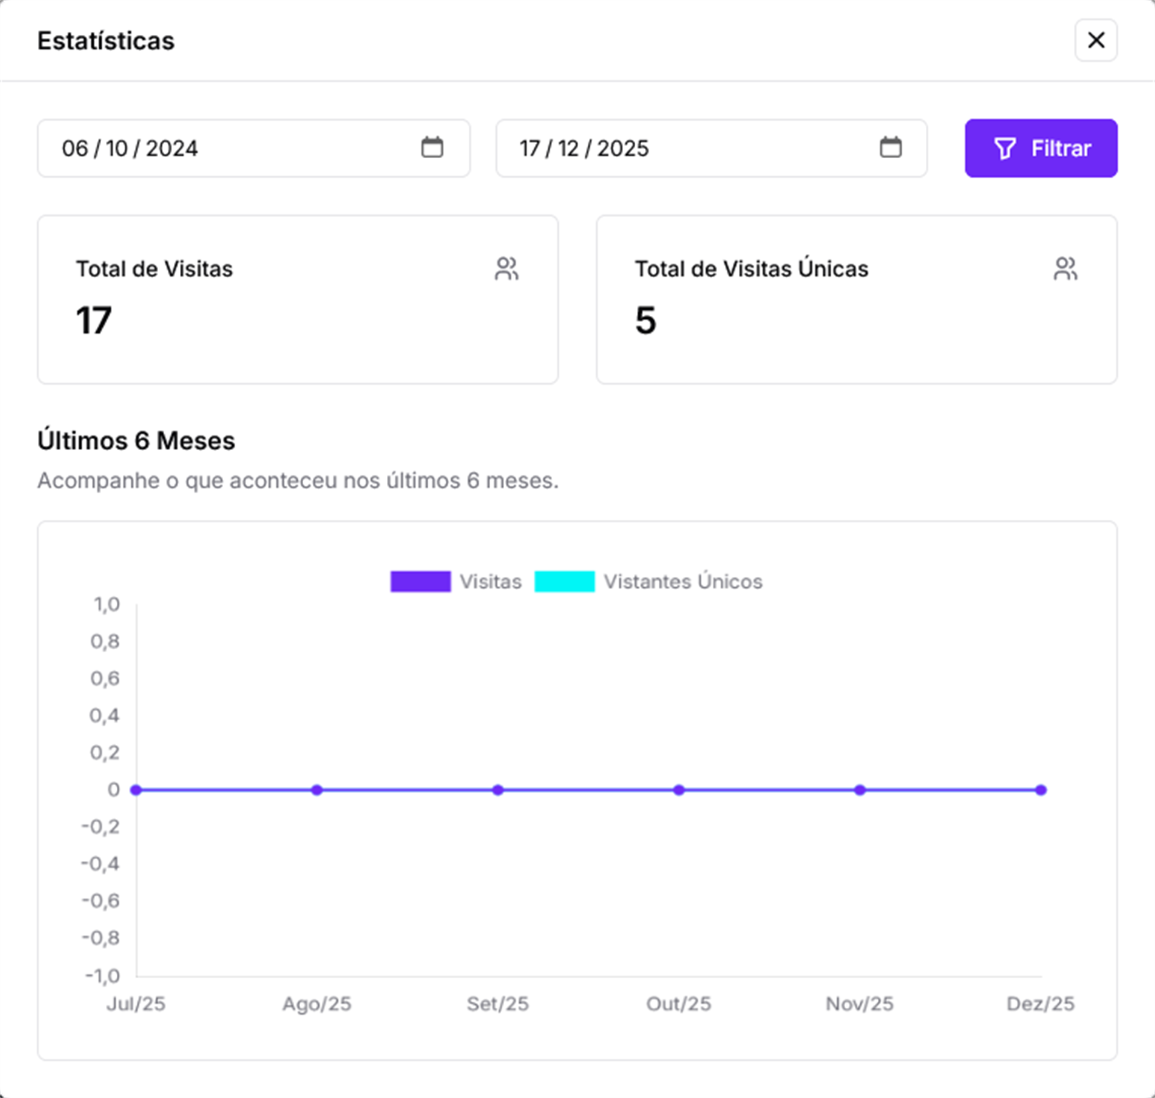This screenshot has width=1155, height=1098.
Task: Toggle Vistantes Únicos cyan legend swatch
Action: (564, 581)
